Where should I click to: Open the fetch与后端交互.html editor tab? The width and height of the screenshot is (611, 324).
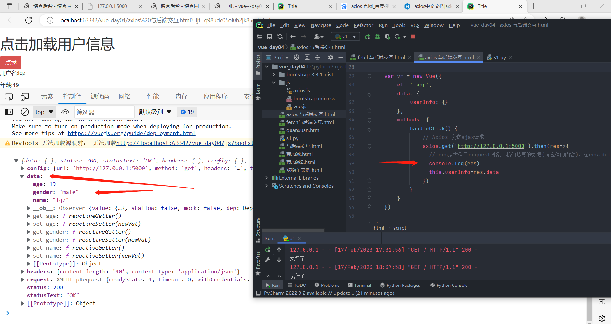[381, 57]
